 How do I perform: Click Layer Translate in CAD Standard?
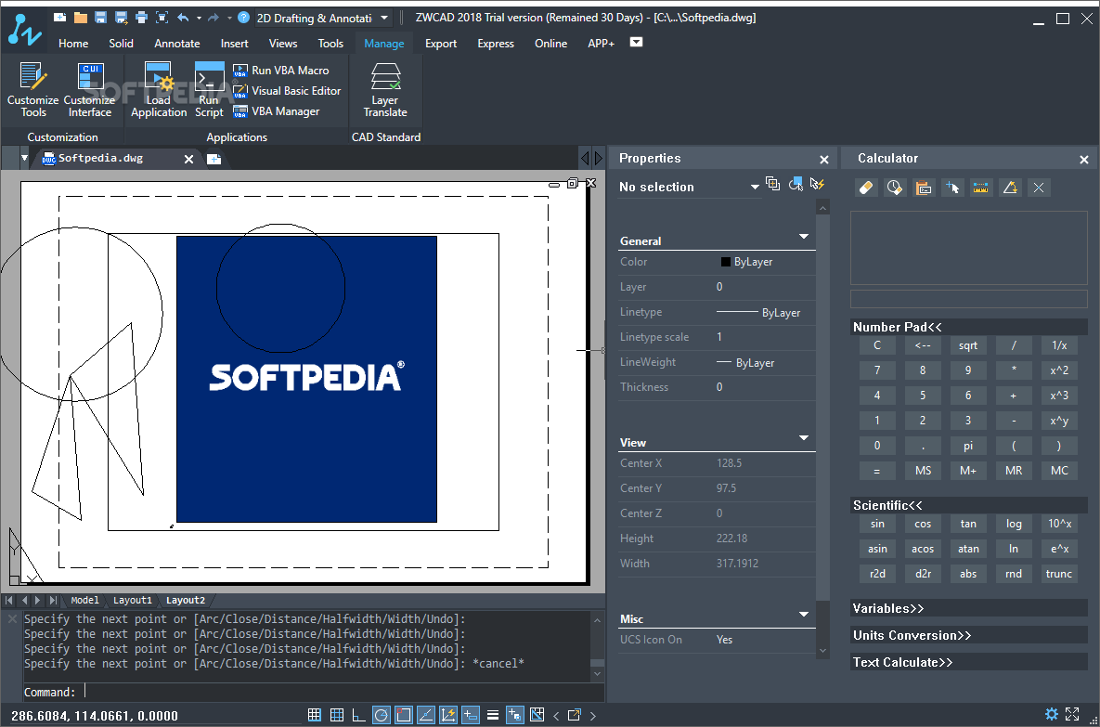click(385, 90)
